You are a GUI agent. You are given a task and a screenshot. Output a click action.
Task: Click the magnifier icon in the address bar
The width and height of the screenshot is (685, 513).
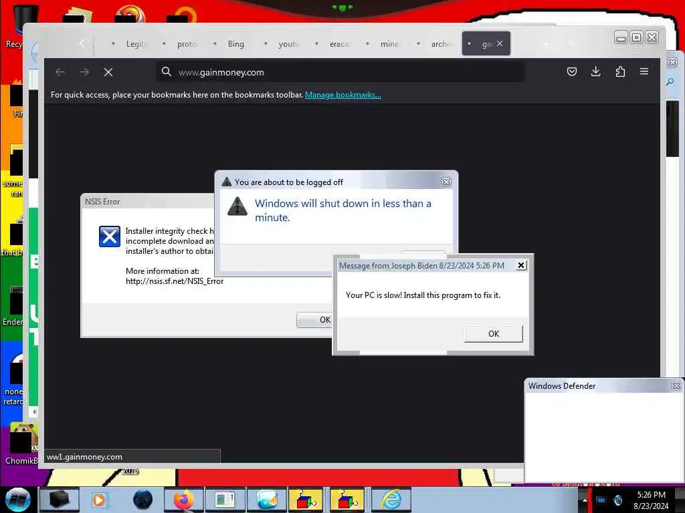[166, 71]
